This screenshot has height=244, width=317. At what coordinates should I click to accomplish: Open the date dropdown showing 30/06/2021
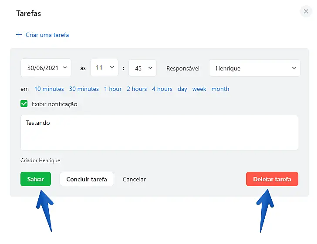click(46, 68)
